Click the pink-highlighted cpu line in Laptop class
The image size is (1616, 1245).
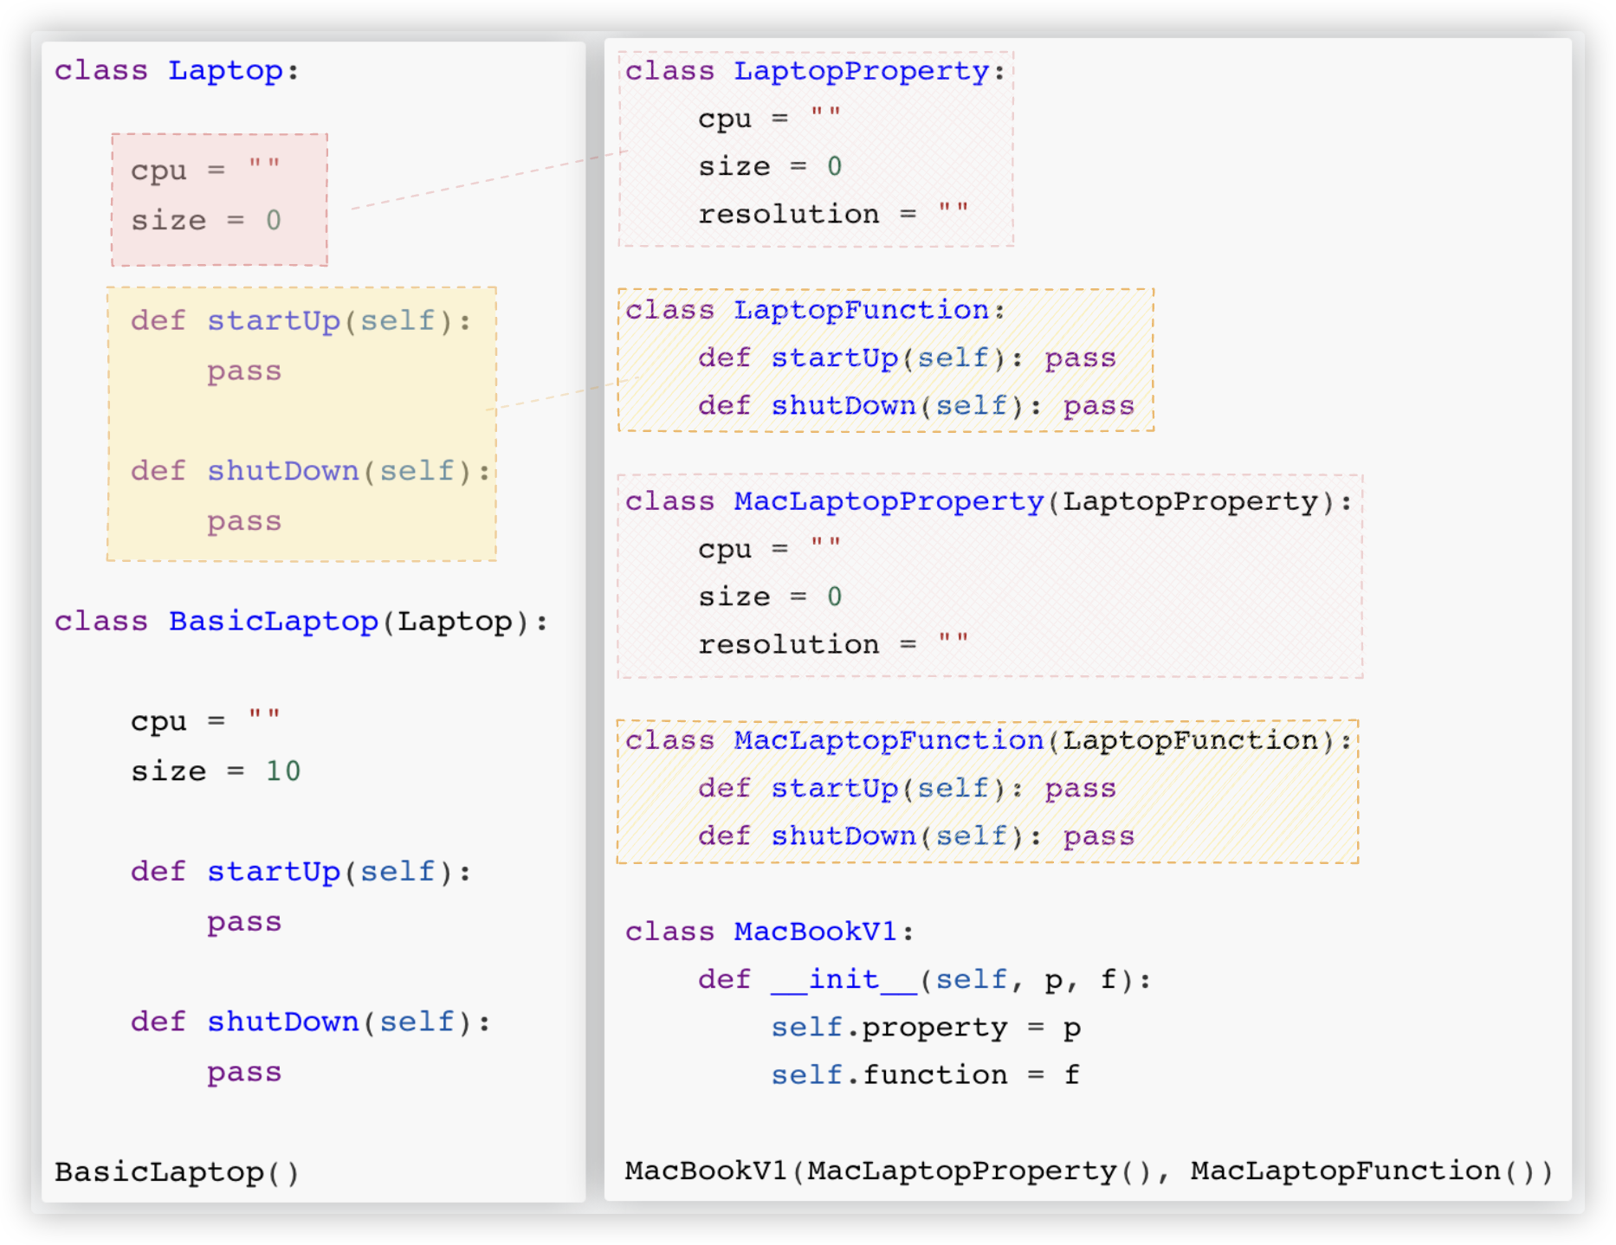coord(205,169)
